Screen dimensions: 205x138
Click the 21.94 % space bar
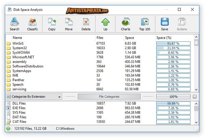[173, 48]
